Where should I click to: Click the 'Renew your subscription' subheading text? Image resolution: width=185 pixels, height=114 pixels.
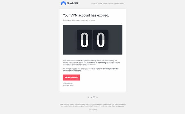tap(79, 20)
